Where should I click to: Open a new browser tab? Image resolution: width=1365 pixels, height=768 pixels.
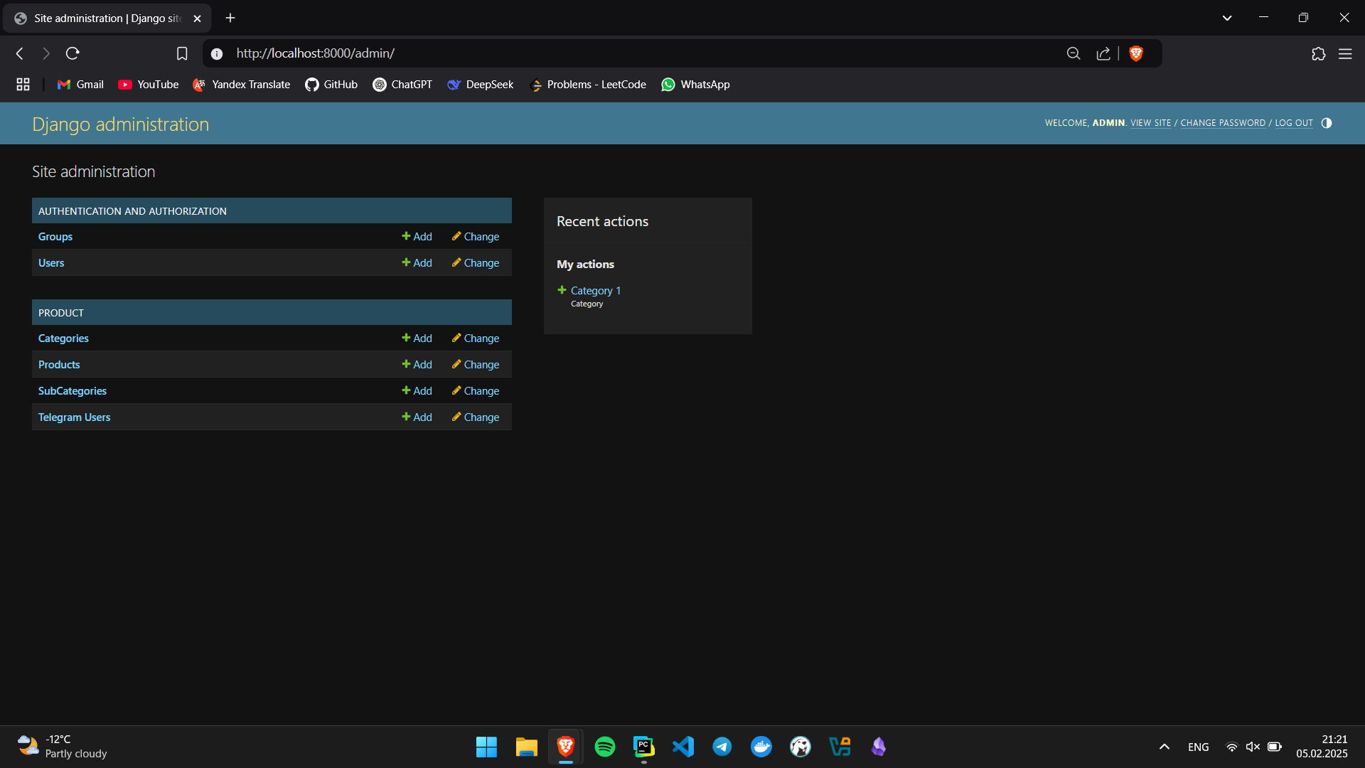click(x=230, y=18)
